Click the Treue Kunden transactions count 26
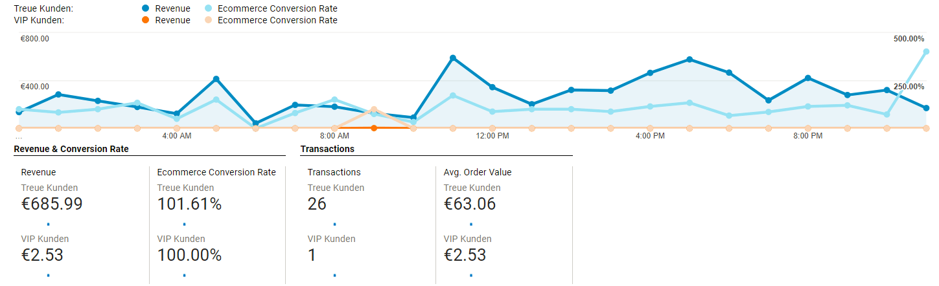The height and width of the screenshot is (286, 939). pos(317,204)
